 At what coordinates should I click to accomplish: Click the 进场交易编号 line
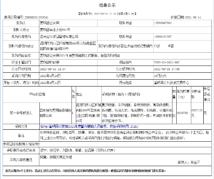point(26,18)
